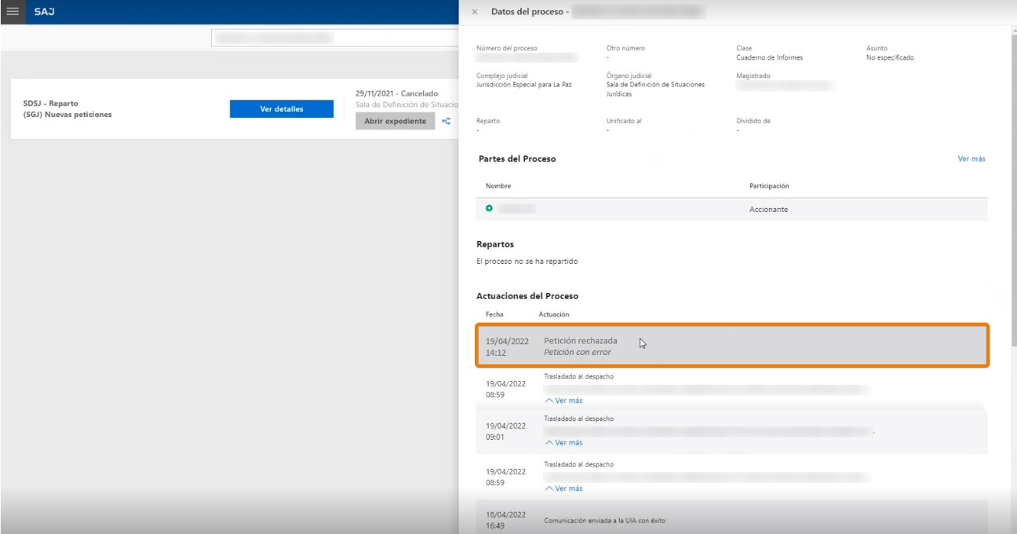Collapse Ver más under the 09:01 Trasladado al despacho
The height and width of the screenshot is (534, 1017).
click(563, 443)
